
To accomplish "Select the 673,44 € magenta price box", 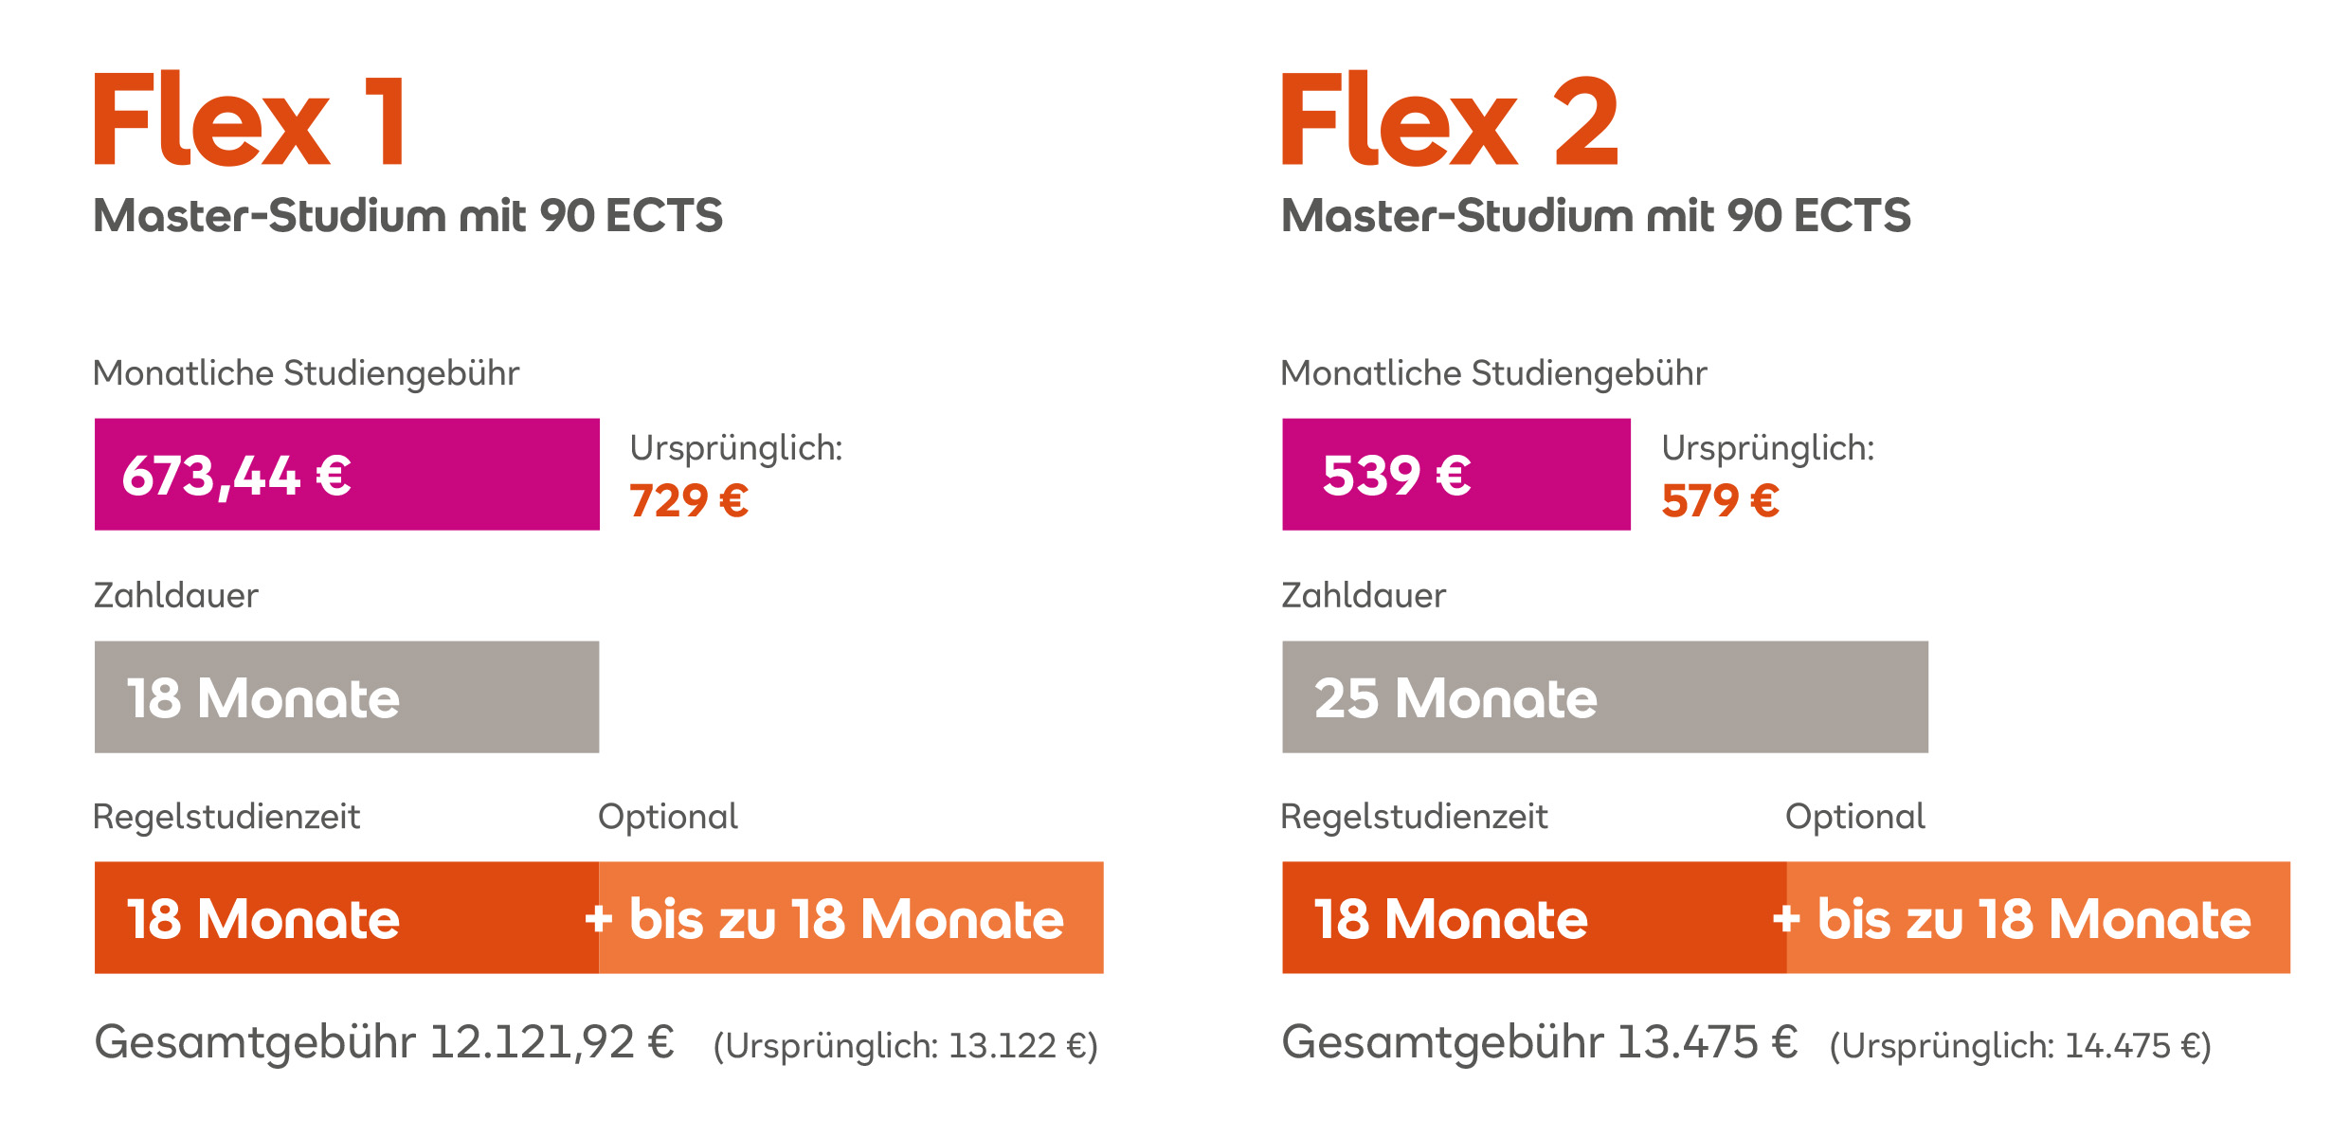I will [x=347, y=474].
